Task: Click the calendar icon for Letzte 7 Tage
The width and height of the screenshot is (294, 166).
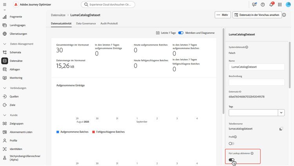Action: [158, 33]
